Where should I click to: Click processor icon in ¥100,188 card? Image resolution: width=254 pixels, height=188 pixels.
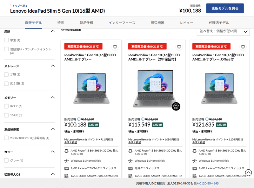click(x=66, y=151)
